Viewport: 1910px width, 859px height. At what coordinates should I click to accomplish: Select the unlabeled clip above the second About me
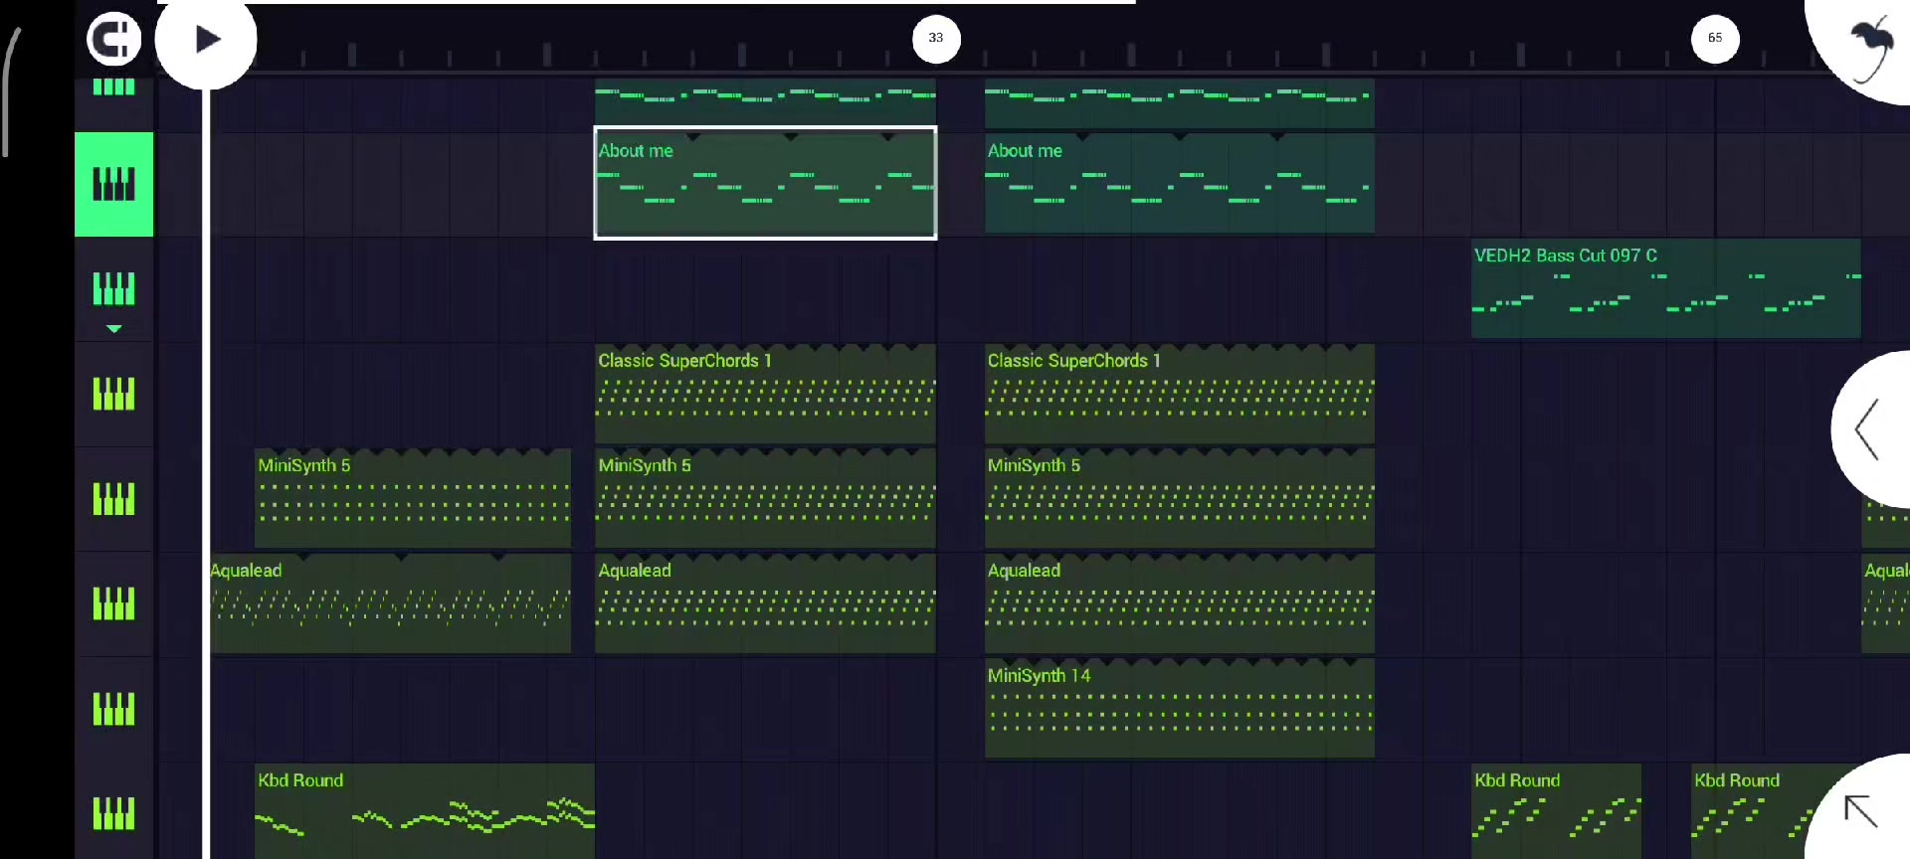1180,102
